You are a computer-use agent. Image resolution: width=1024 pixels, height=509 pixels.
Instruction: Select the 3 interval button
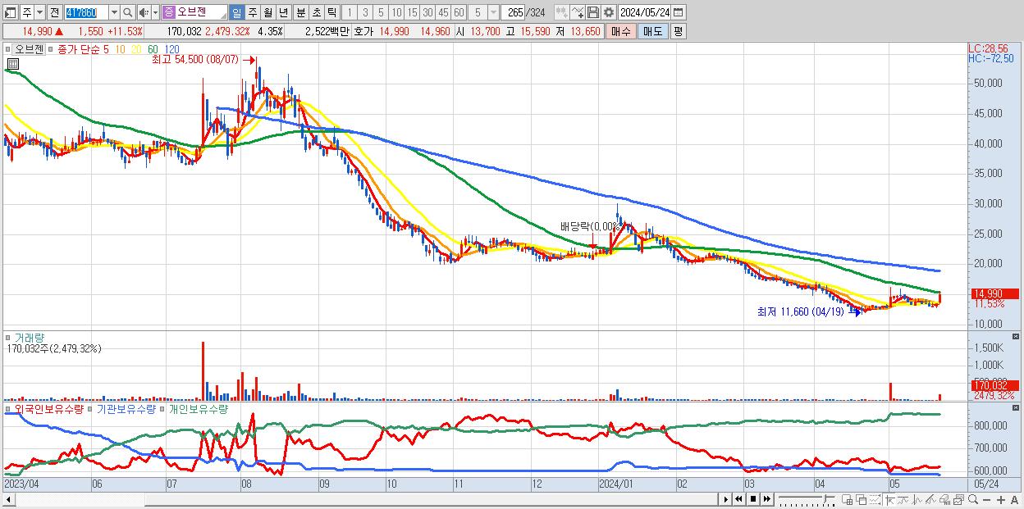pos(365,12)
